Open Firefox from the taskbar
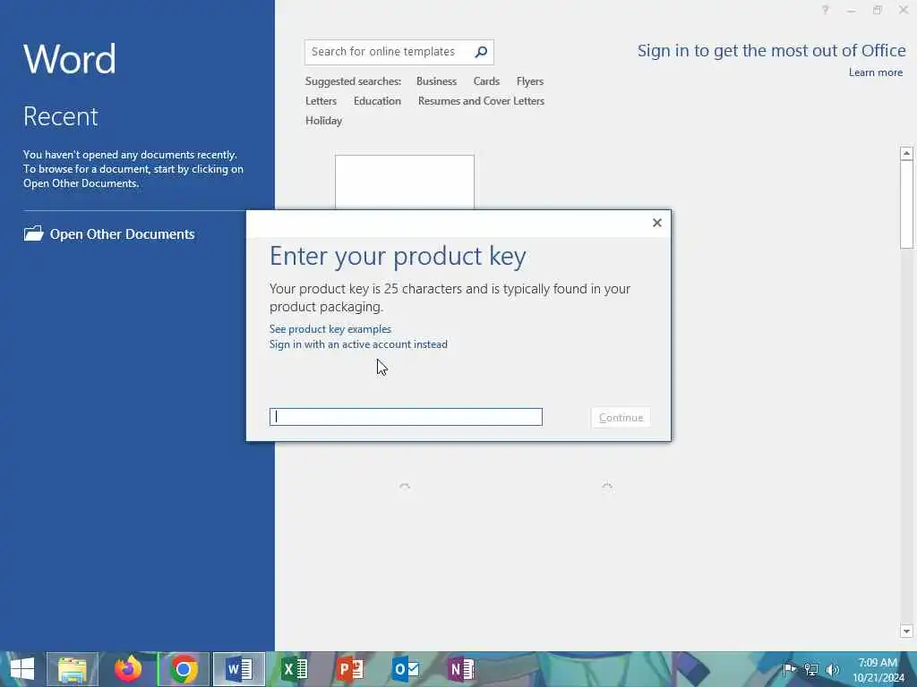 coord(127,669)
